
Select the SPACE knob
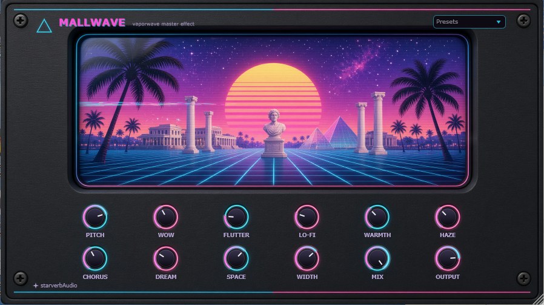pyautogui.click(x=236, y=259)
